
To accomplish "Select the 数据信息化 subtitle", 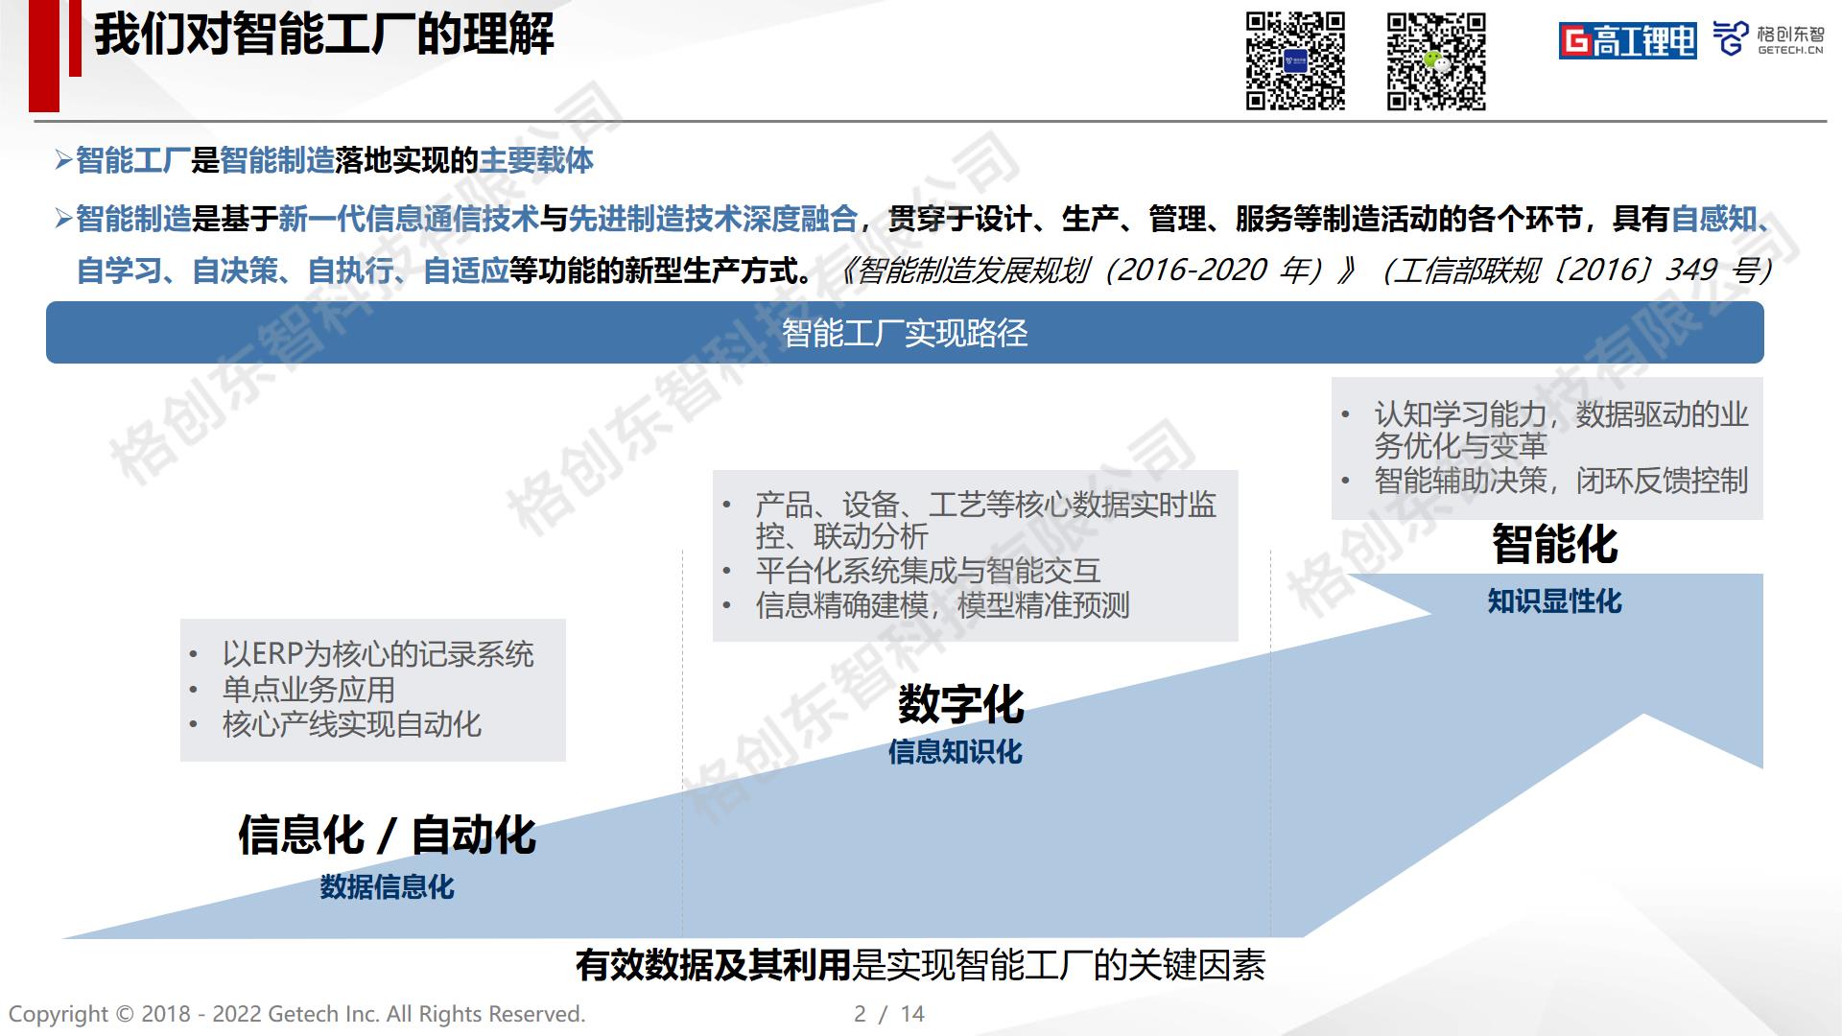I will pos(387,887).
